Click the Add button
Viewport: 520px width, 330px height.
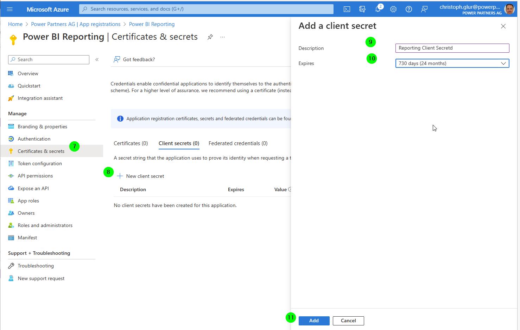(x=314, y=321)
